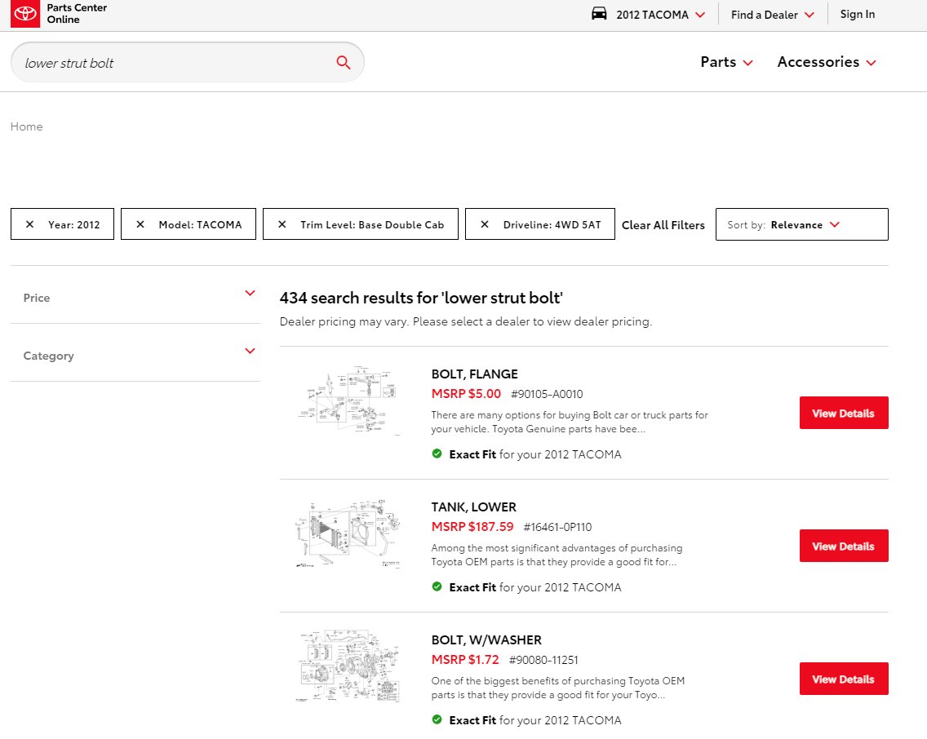
Task: Open the Sort by Relevance dropdown
Action: tap(801, 224)
